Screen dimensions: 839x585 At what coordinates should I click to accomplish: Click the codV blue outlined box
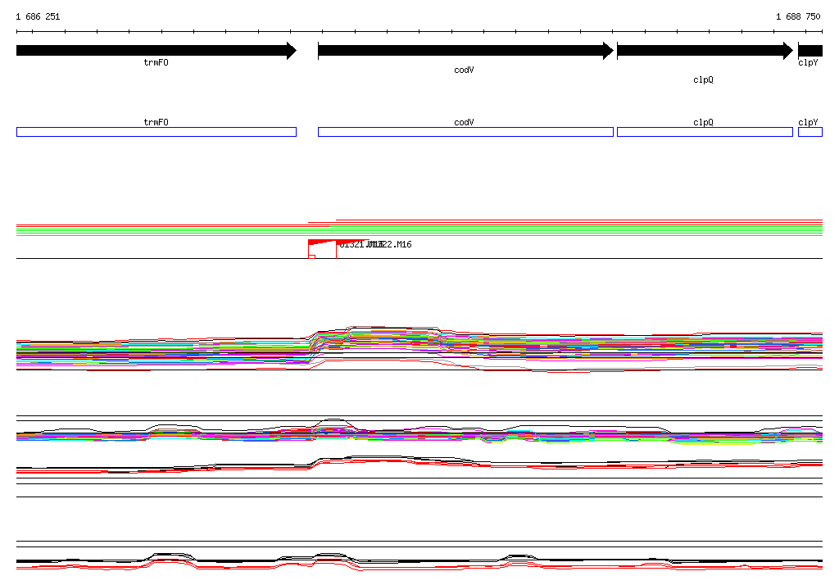(x=465, y=132)
